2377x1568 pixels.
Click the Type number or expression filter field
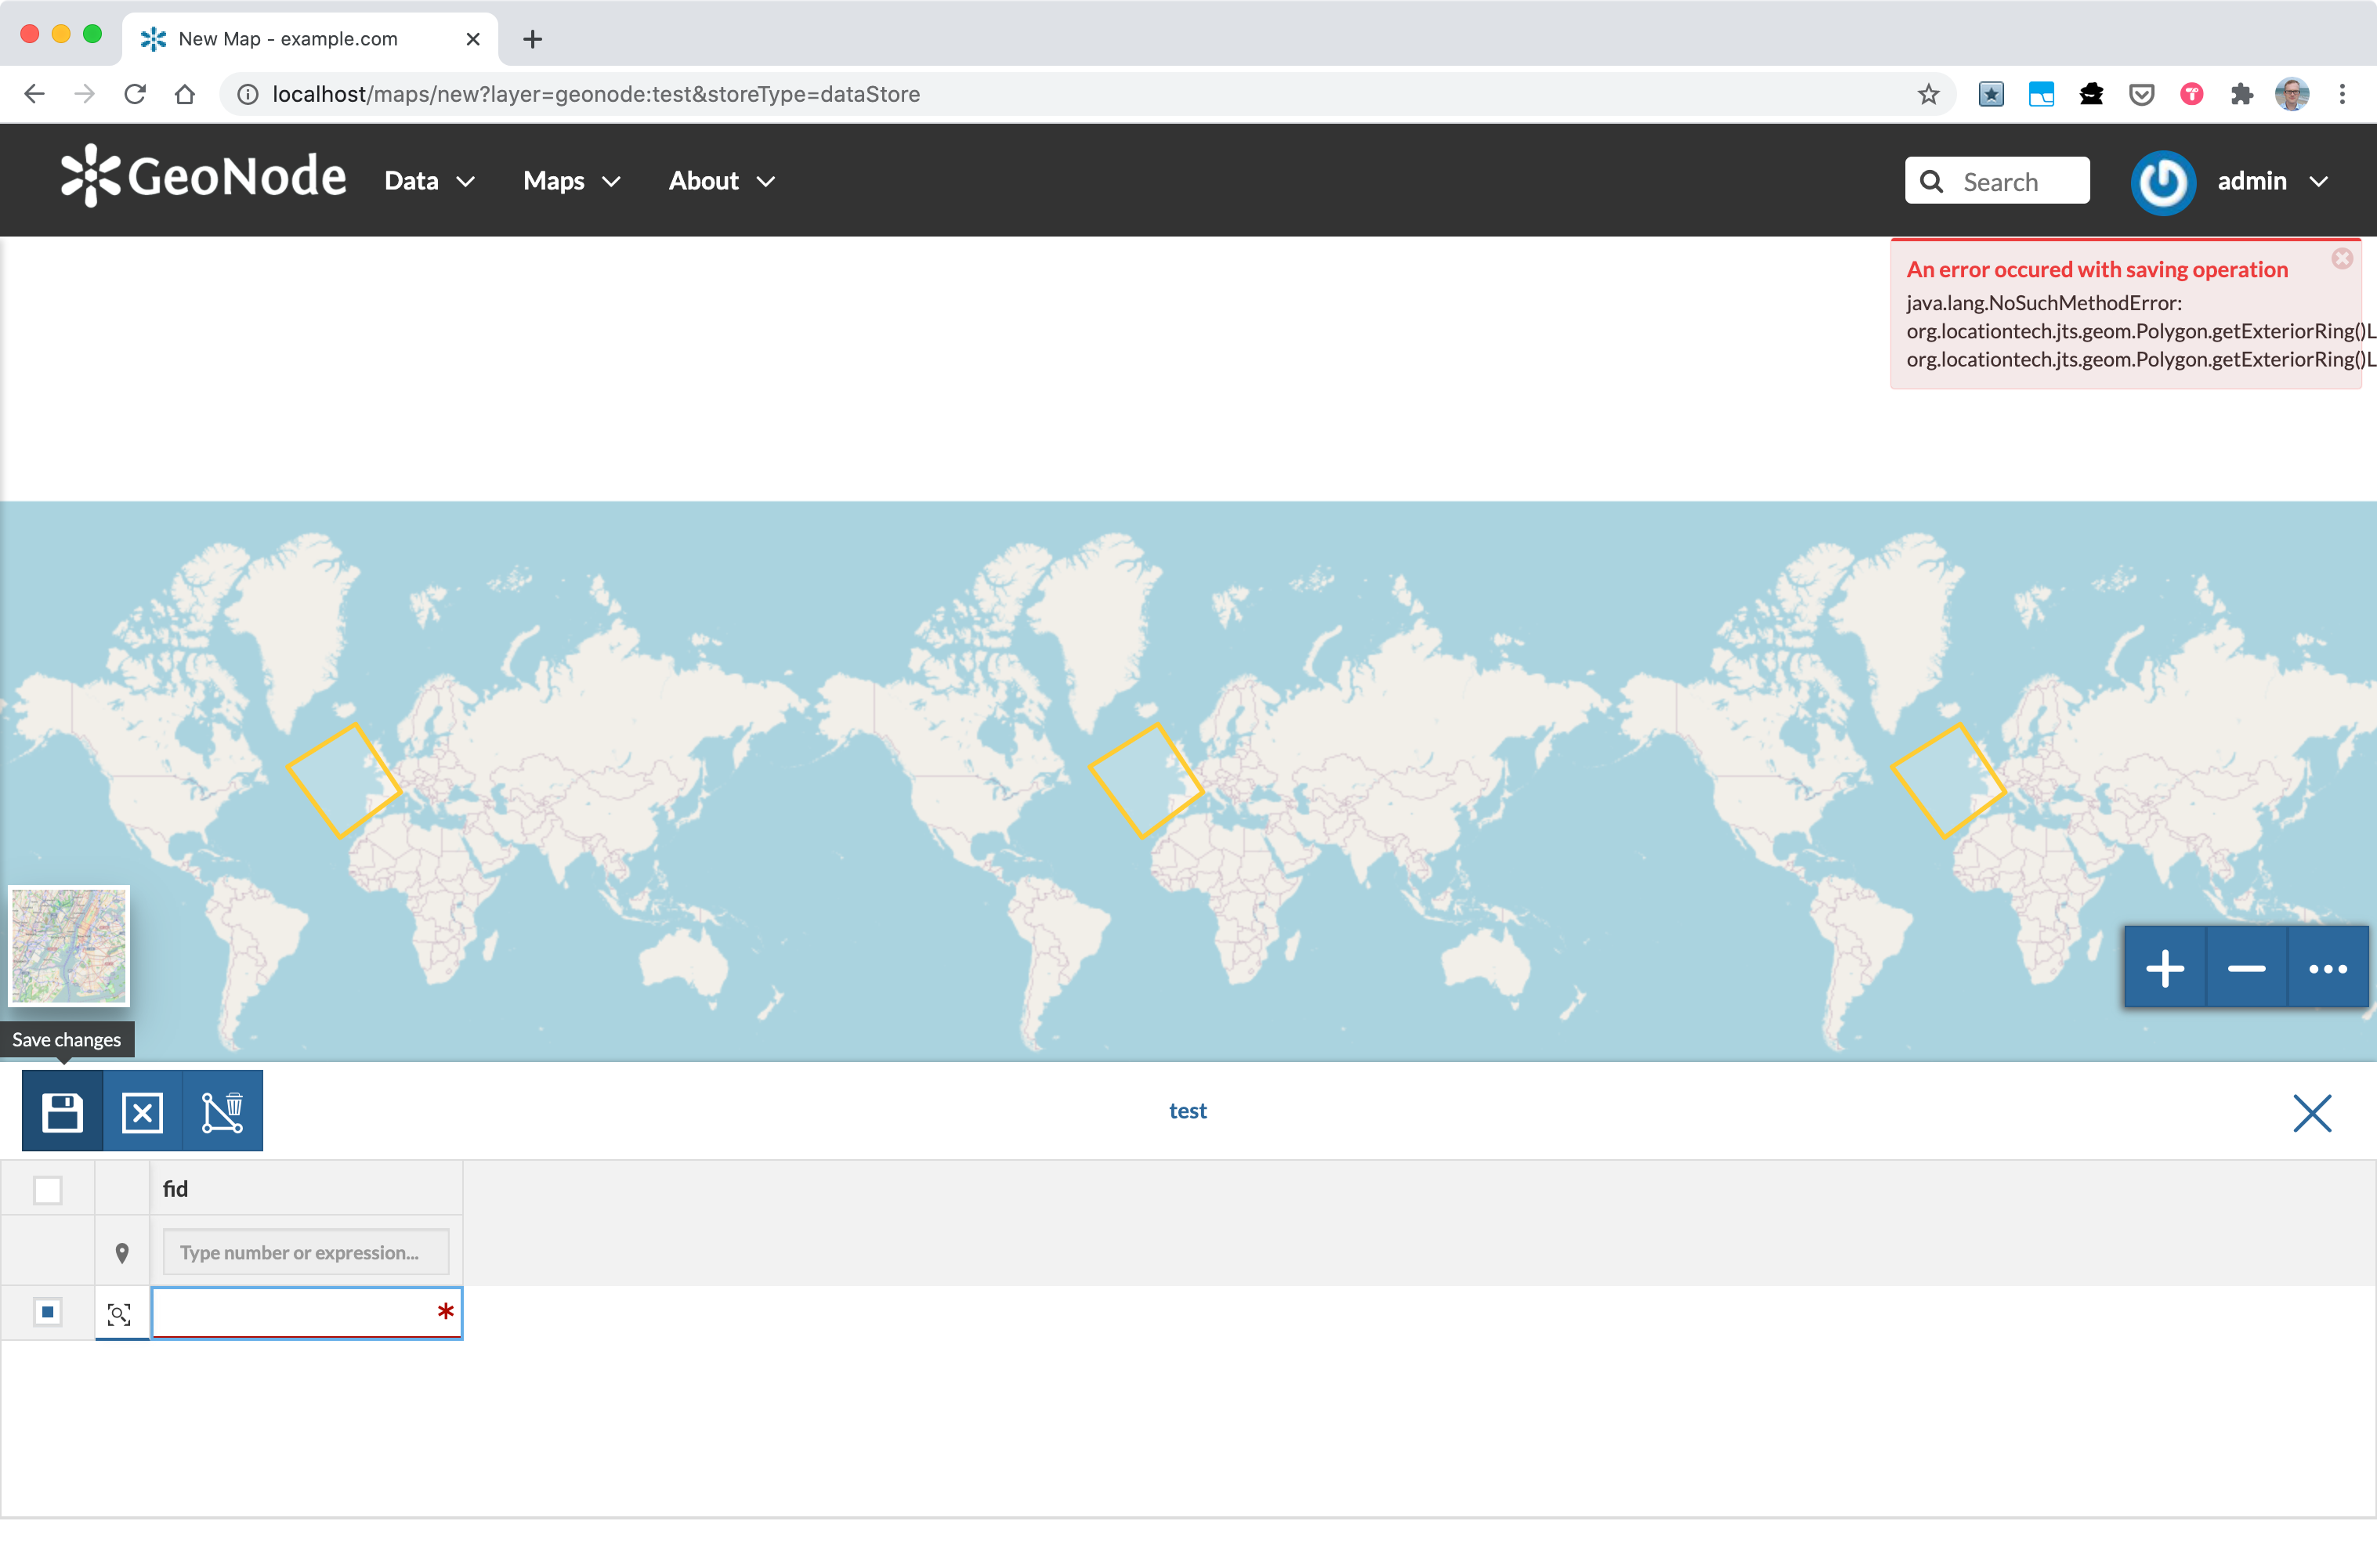coord(306,1251)
